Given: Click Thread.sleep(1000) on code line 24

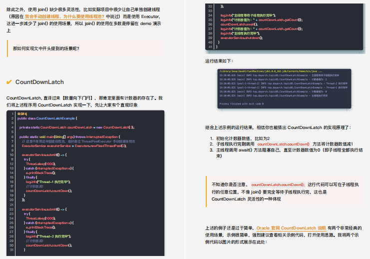Looking at the screenshot, I should tap(41, 218).
